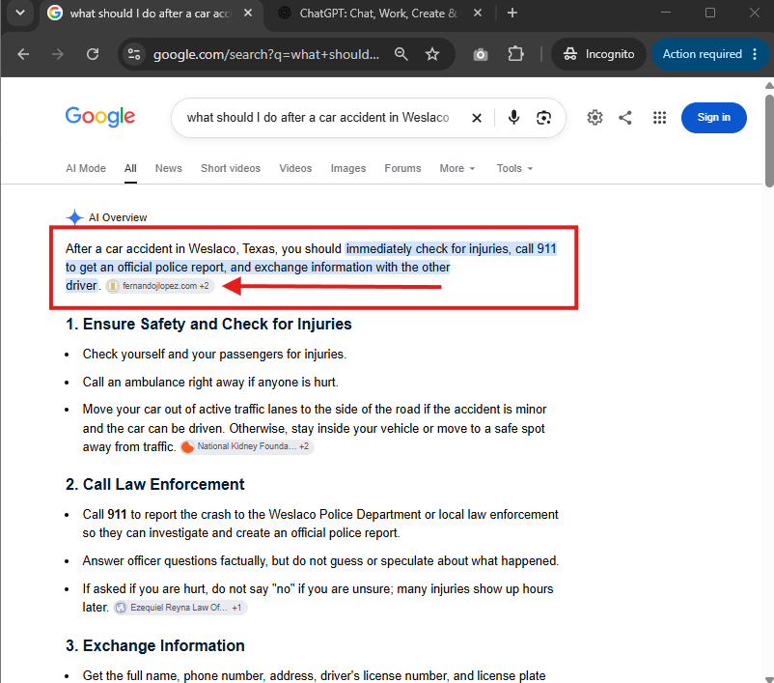Open the fernandojlopez.com source chip
This screenshot has width=774, height=683.
tap(160, 286)
